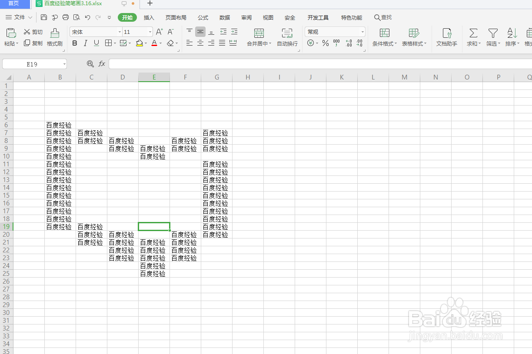Image resolution: width=532 pixels, height=354 pixels.
Task: Click the Clear formatting eraser icon
Action: pos(170,43)
